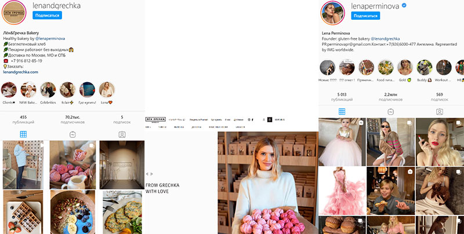The height and width of the screenshot is (234, 464).
Task: Switch to tagged photos tab on lenaperminova
Action: click(440, 112)
